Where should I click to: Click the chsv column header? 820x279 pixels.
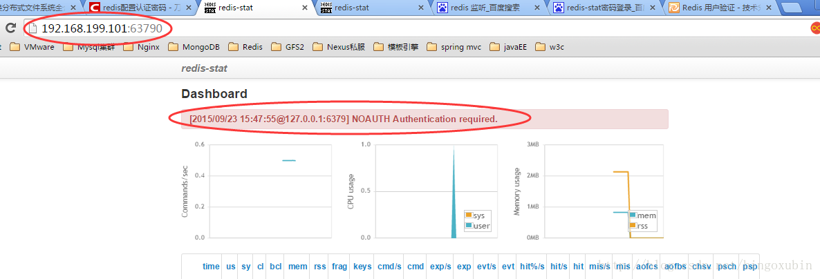702,267
